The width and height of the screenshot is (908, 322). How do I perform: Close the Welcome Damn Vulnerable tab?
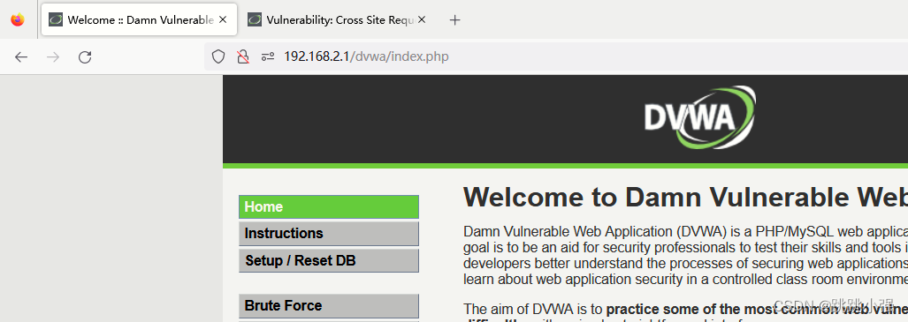click(x=223, y=19)
